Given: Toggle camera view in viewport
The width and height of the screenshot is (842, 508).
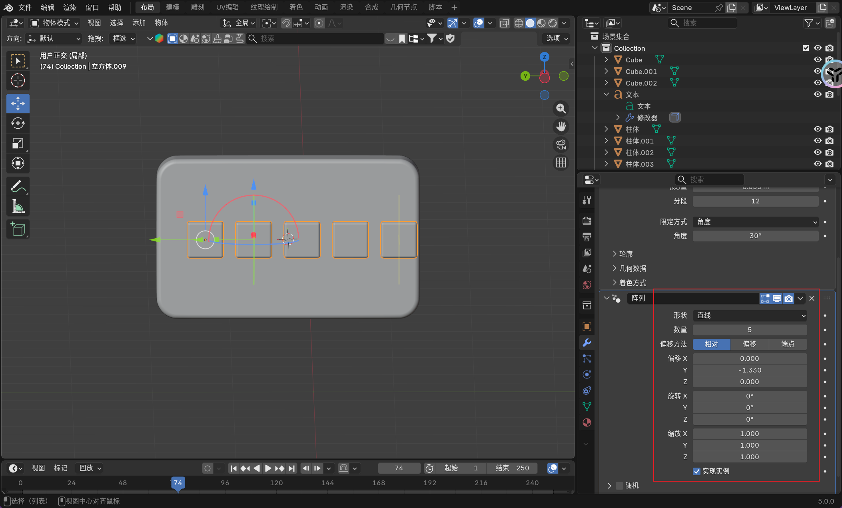Looking at the screenshot, I should coord(561,145).
